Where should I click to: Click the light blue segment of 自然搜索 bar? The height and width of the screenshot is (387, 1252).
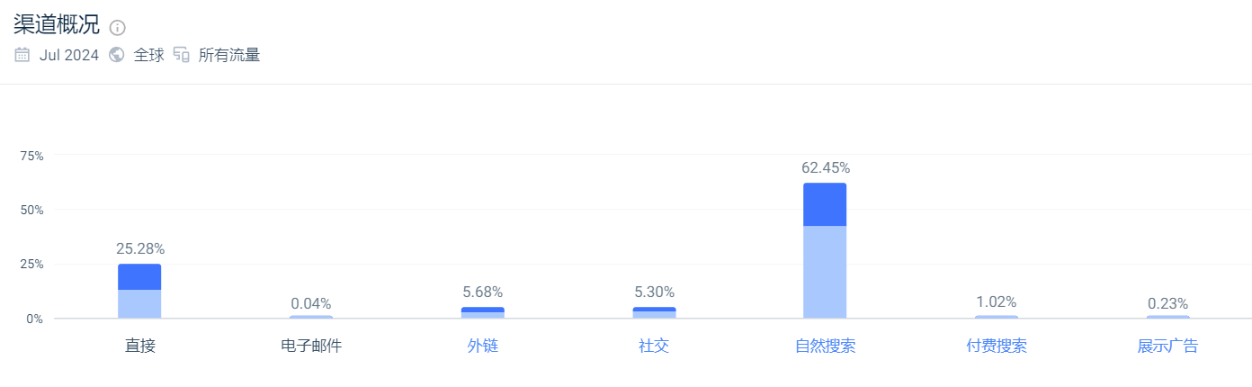(825, 272)
